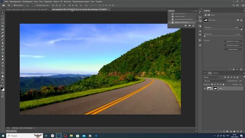245x138 pixels.
Task: Click the mask density slider handle
Action: pos(242,30)
